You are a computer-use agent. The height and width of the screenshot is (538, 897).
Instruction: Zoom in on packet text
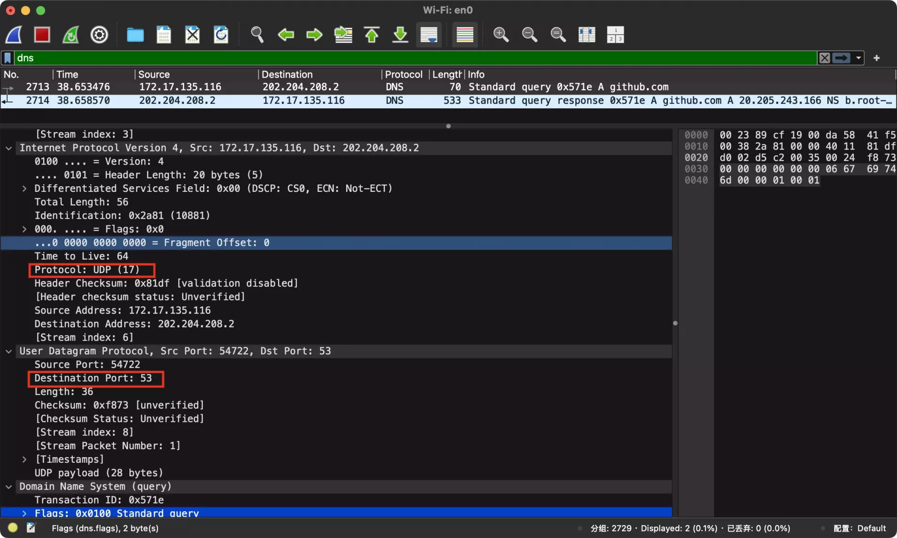(x=501, y=35)
